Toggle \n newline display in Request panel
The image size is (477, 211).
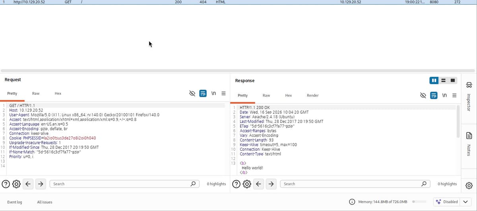(x=213, y=94)
